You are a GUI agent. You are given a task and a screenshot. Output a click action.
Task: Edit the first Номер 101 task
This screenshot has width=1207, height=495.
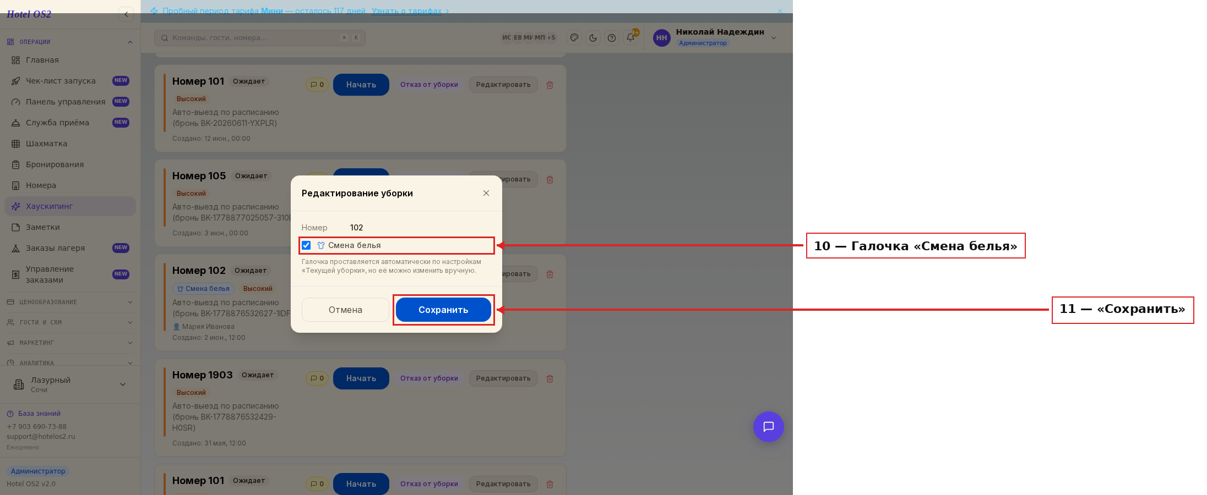pos(503,85)
